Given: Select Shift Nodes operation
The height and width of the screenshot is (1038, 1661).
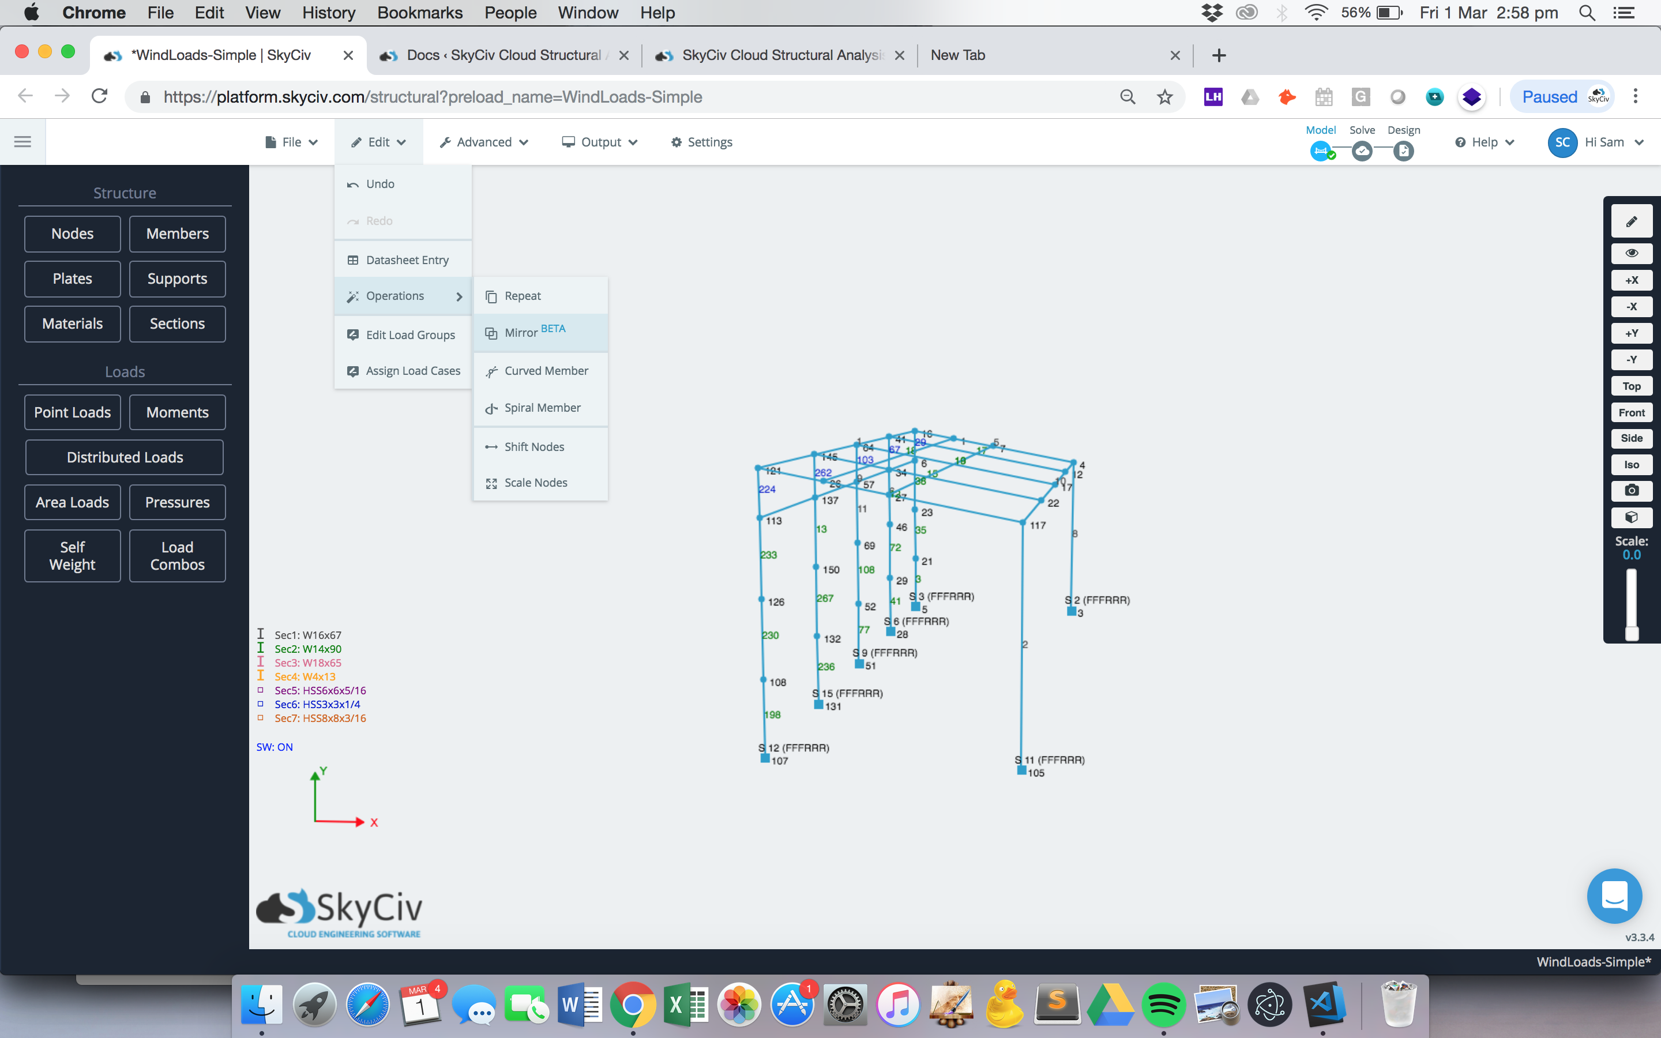Looking at the screenshot, I should (x=540, y=447).
